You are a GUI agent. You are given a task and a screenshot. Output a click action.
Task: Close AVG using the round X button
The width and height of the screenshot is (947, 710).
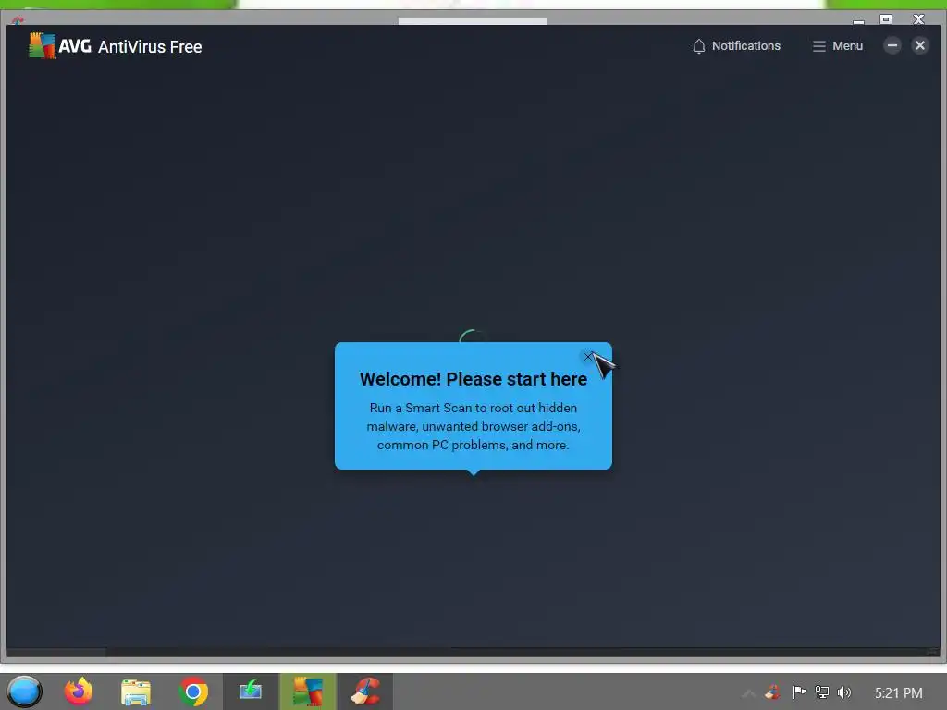[920, 45]
